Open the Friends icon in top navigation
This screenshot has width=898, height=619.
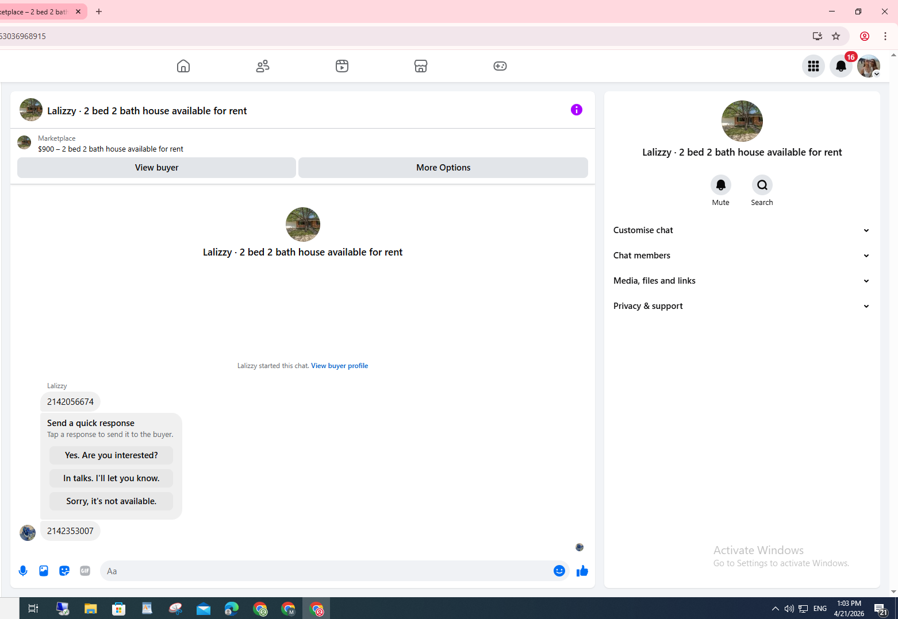click(263, 66)
